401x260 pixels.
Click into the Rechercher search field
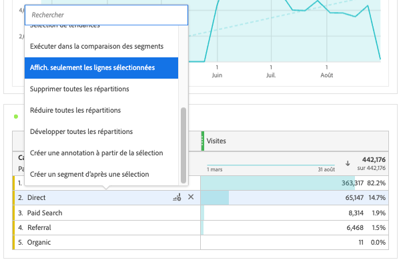106,15
